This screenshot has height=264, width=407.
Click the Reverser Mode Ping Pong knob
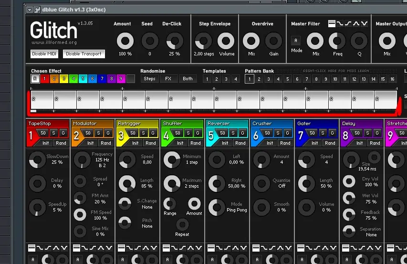click(x=217, y=207)
